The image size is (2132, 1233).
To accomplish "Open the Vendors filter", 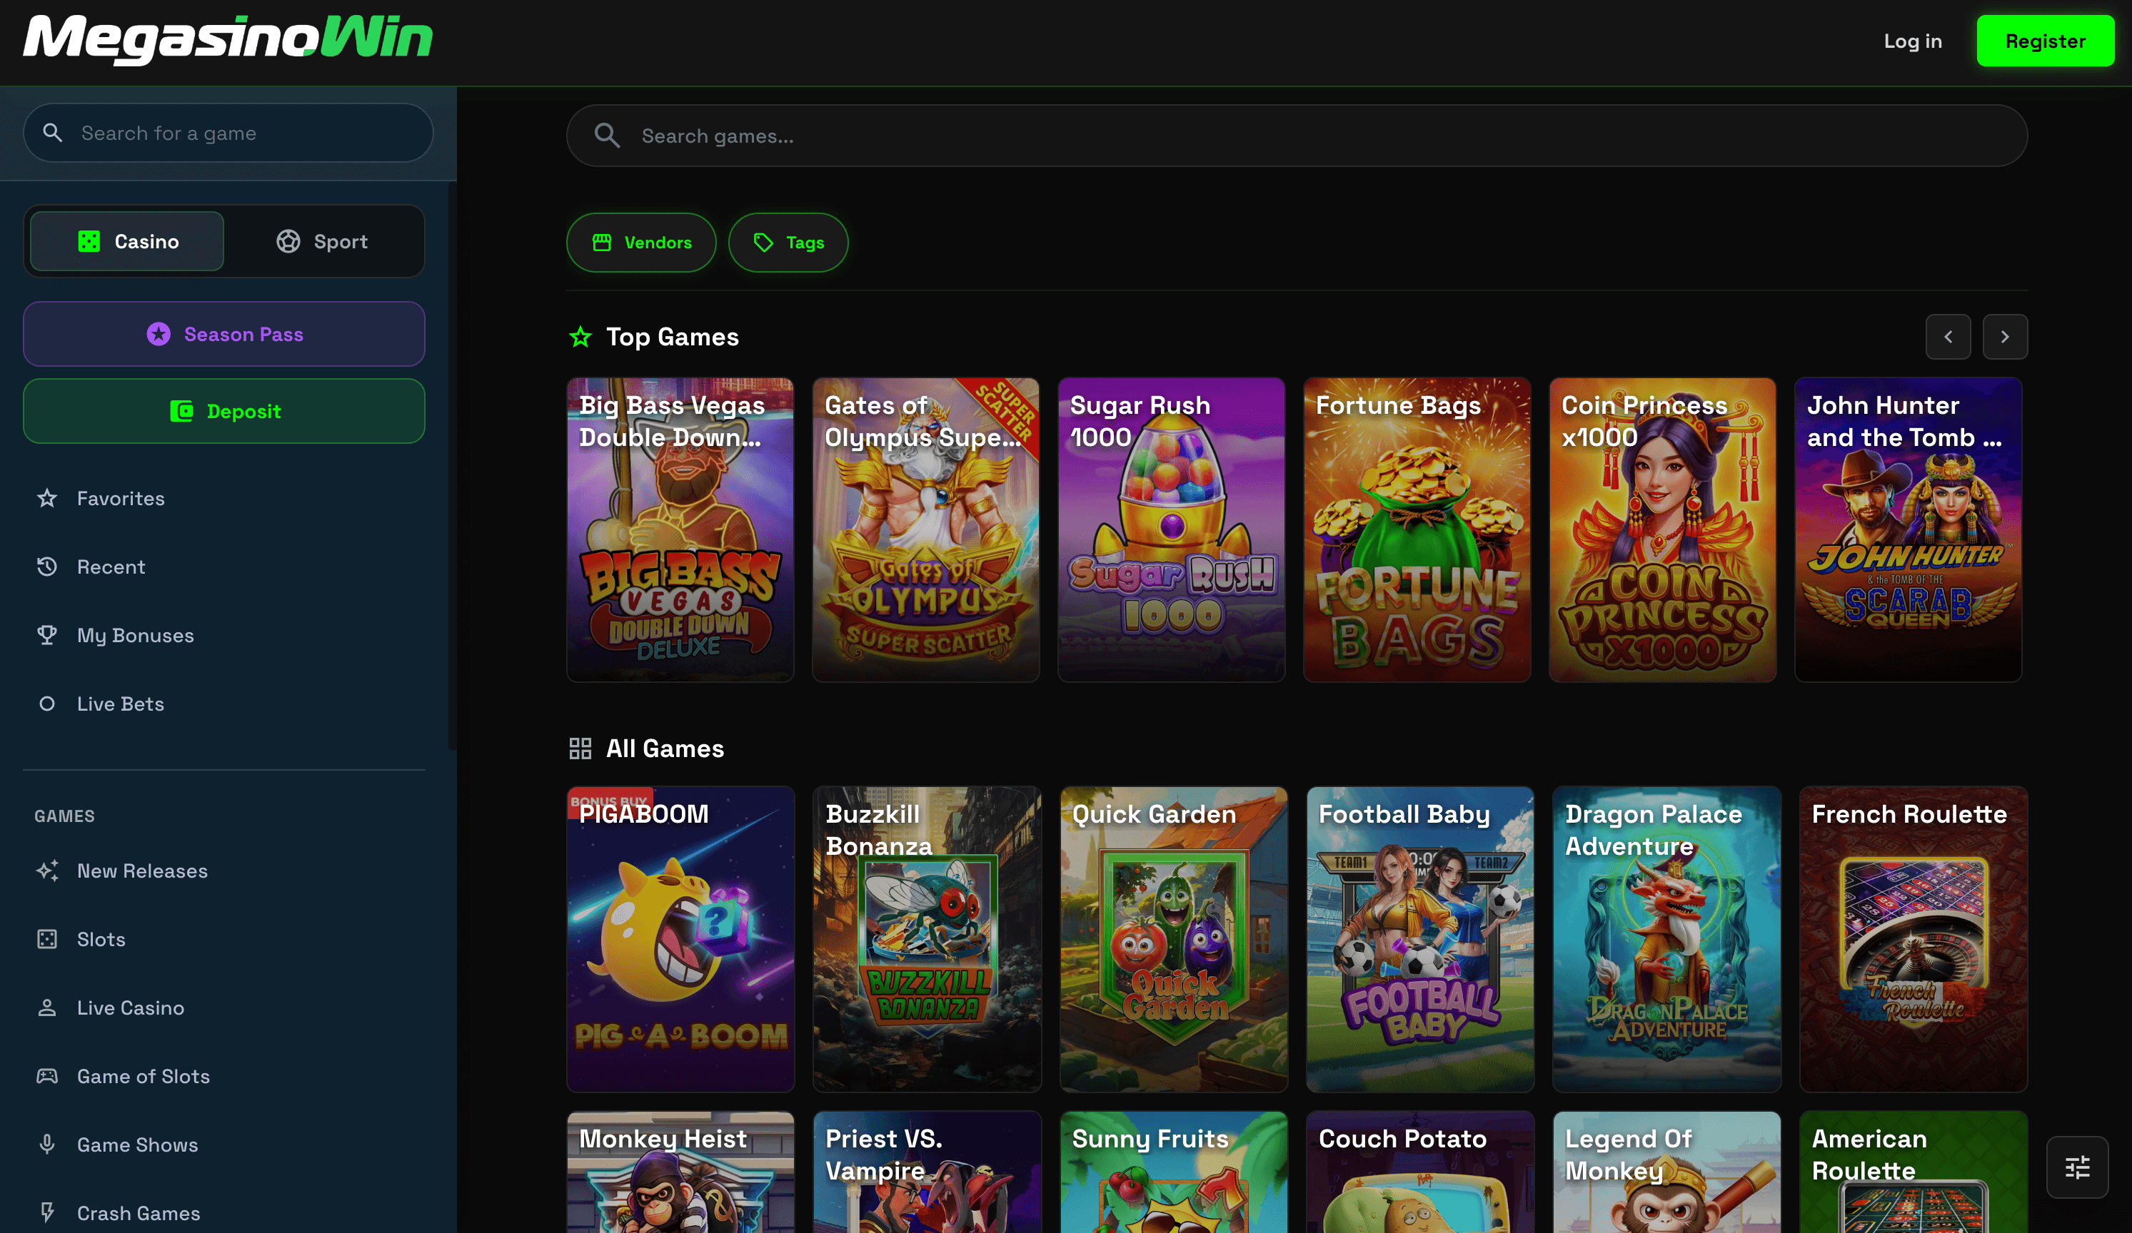I will tap(641, 243).
